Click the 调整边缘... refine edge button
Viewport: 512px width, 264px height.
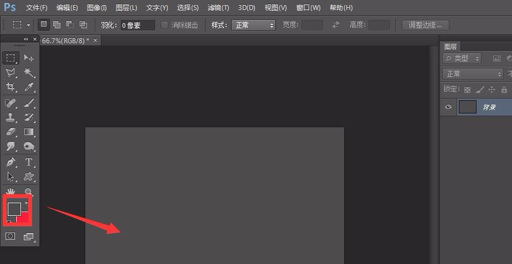click(425, 25)
